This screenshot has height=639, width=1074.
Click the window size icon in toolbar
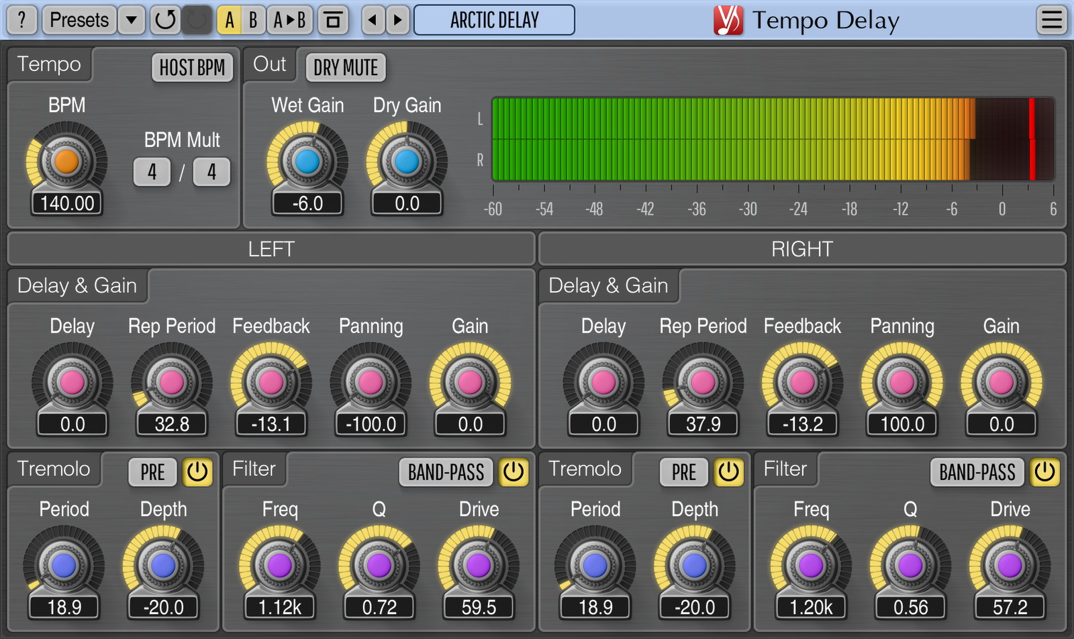tap(333, 20)
